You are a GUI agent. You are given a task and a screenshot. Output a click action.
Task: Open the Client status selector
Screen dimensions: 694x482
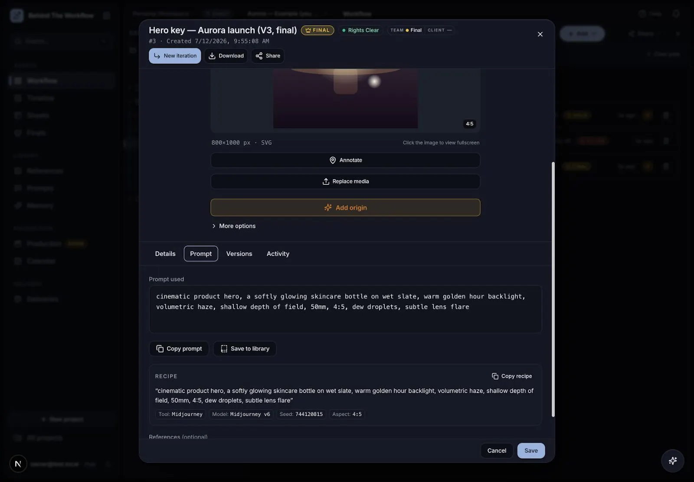(x=439, y=30)
